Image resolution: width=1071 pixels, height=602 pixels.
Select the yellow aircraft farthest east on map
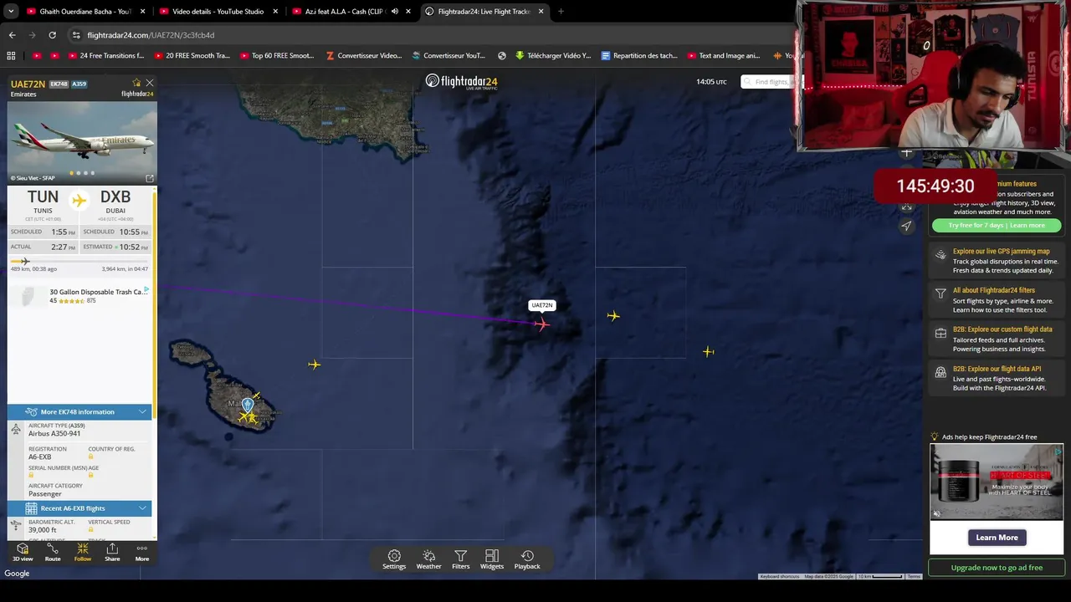tap(709, 352)
